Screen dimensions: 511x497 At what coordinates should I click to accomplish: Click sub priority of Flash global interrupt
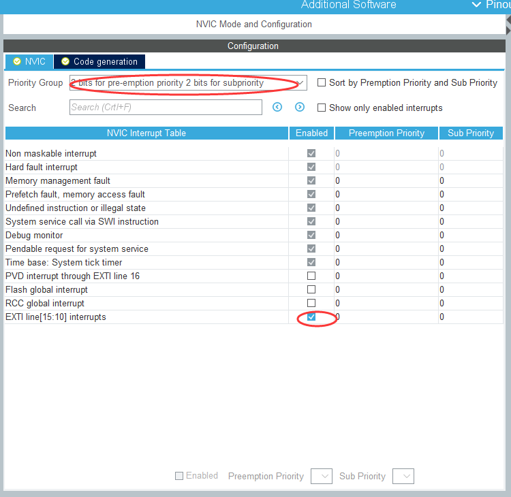(442, 289)
